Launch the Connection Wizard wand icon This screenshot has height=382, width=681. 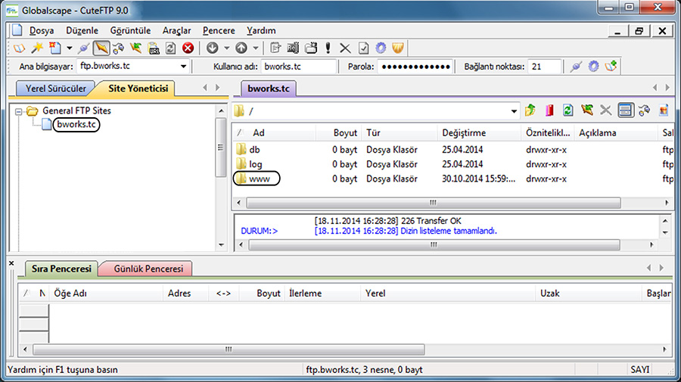pos(37,48)
